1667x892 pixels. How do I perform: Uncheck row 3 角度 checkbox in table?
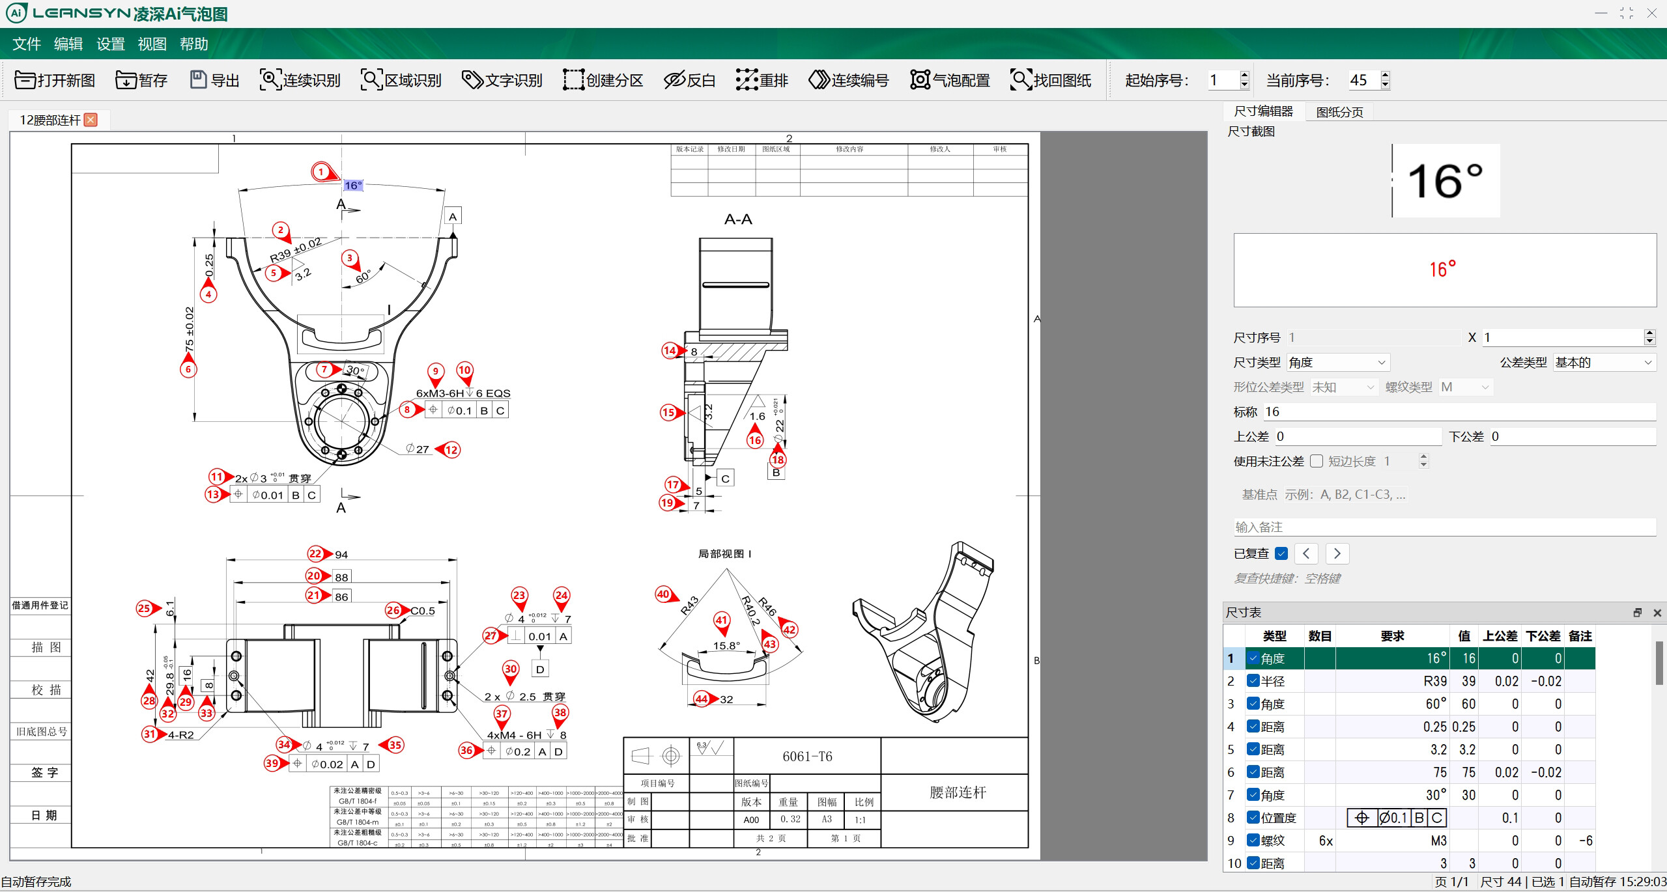pos(1253,704)
